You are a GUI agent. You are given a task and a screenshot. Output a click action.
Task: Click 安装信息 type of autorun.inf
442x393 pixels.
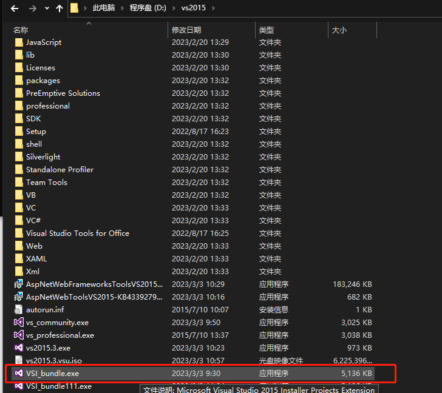pos(274,310)
